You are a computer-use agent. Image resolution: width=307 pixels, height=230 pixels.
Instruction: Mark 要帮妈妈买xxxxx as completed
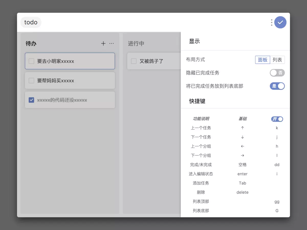pyautogui.click(x=31, y=80)
